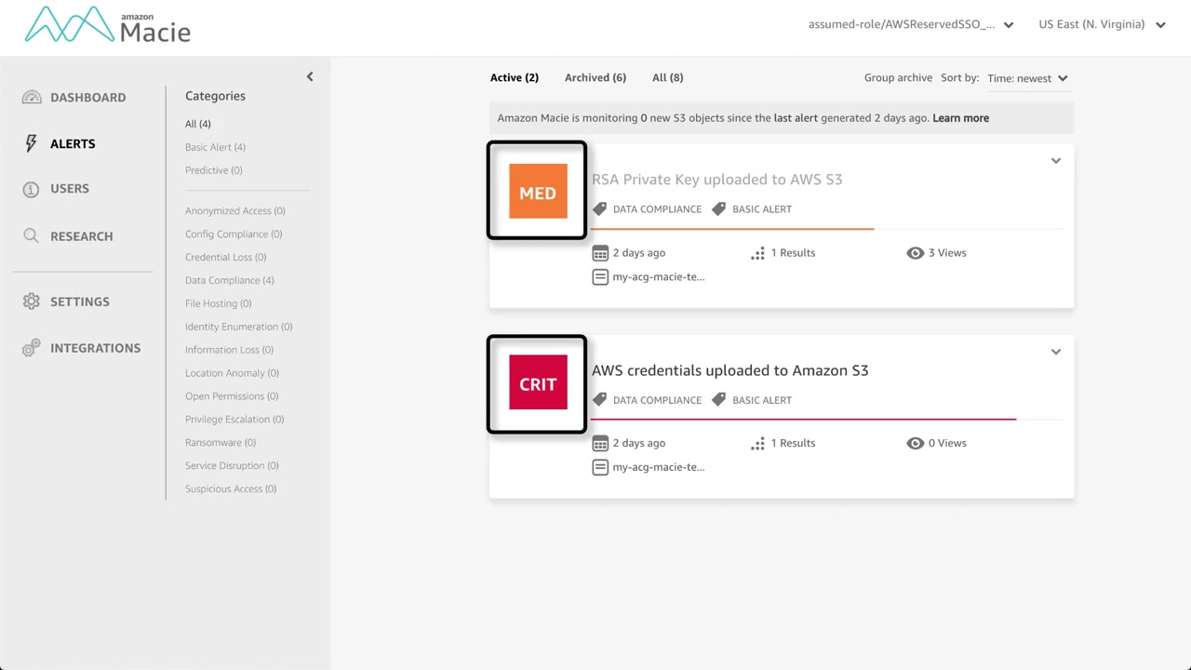Click the tag icon beside Data Compliance on AWS credentials alert
Screen dimensions: 1191x670
(x=600, y=399)
